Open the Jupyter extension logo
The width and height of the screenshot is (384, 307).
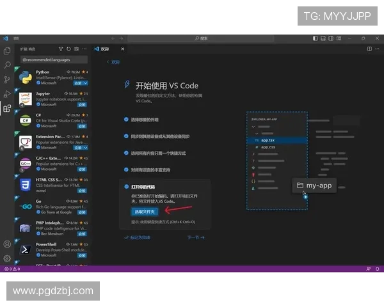pyautogui.click(x=26, y=99)
